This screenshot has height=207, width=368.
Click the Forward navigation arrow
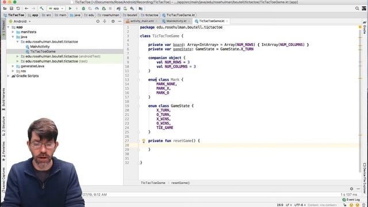point(33,9)
